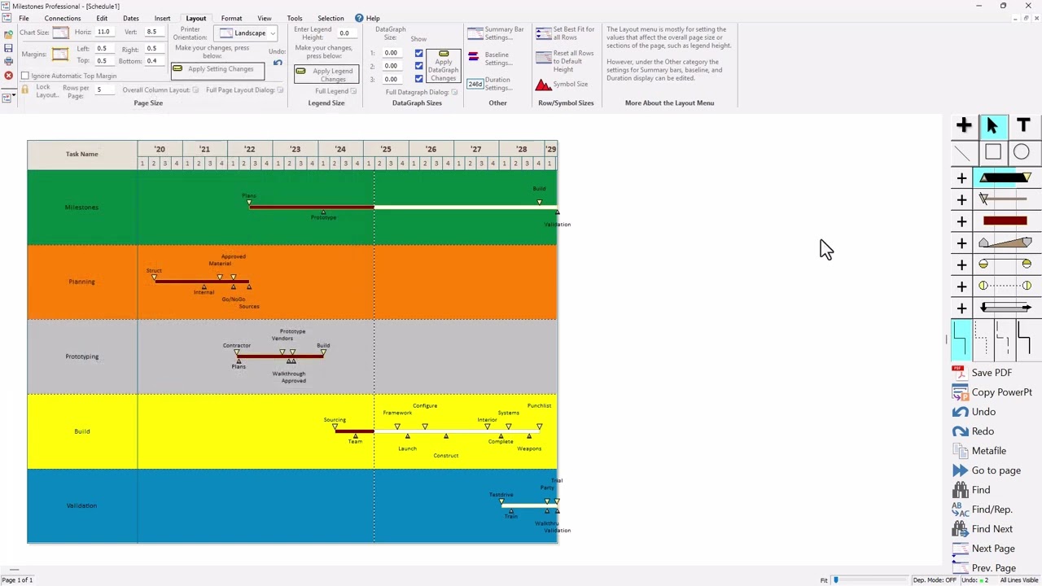Click Apply Legend Changes button

325,75
